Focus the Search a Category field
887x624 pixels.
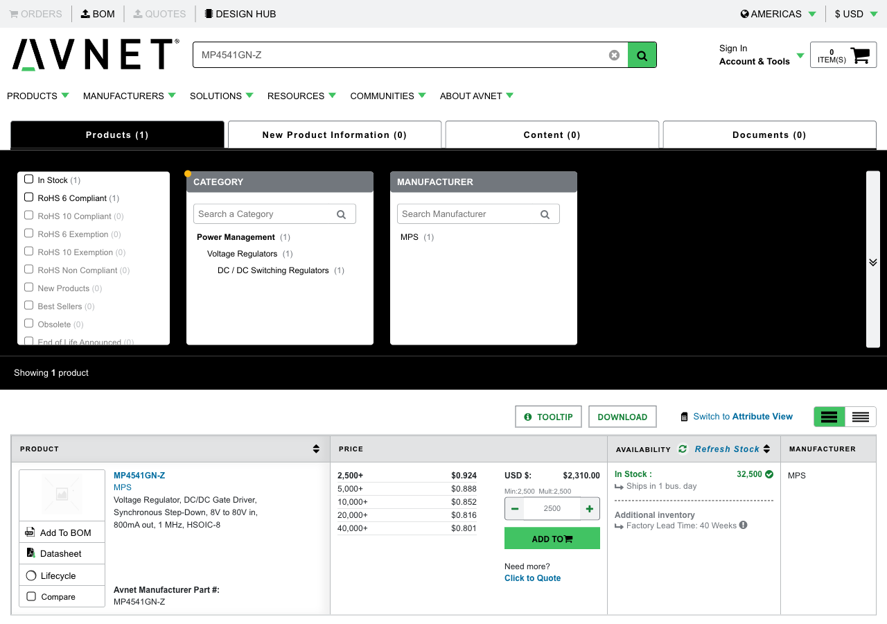point(274,214)
